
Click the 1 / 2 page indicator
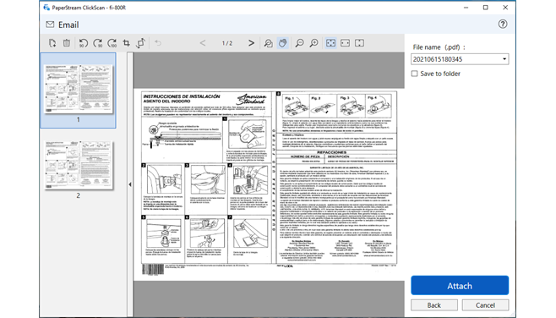(227, 43)
